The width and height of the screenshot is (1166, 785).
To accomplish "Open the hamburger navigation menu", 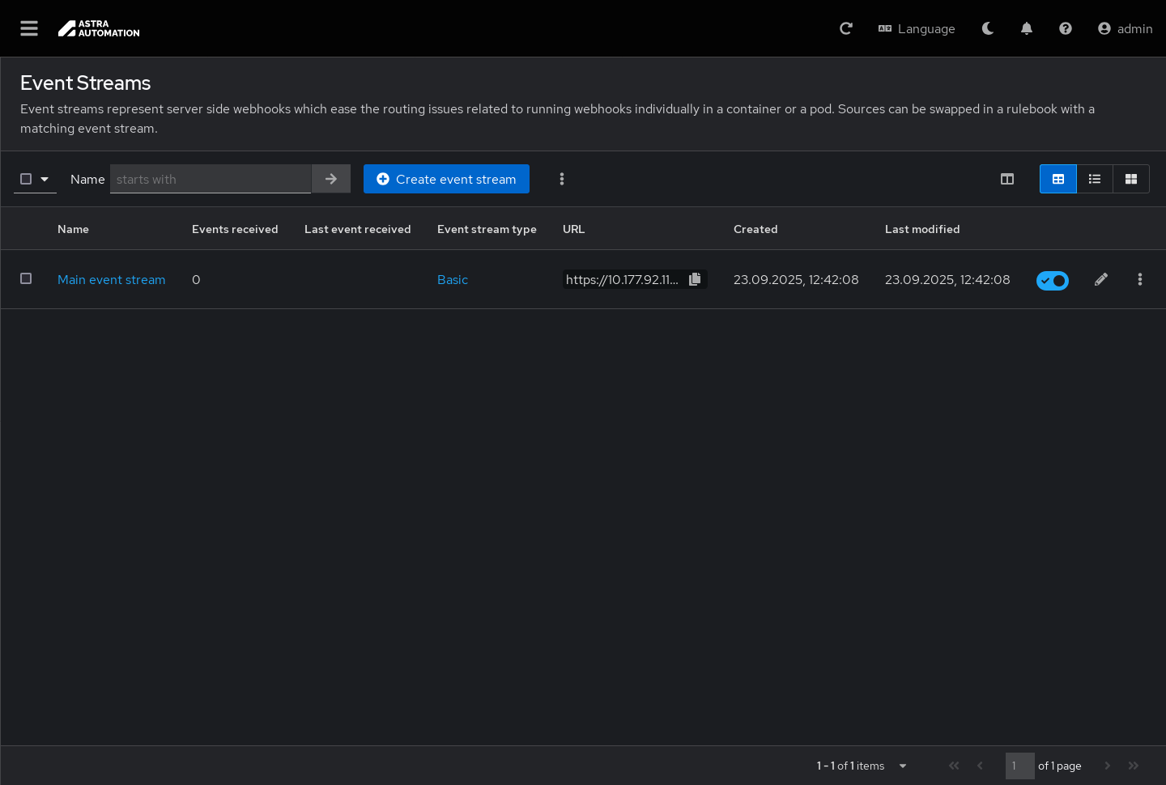I will coord(29,28).
